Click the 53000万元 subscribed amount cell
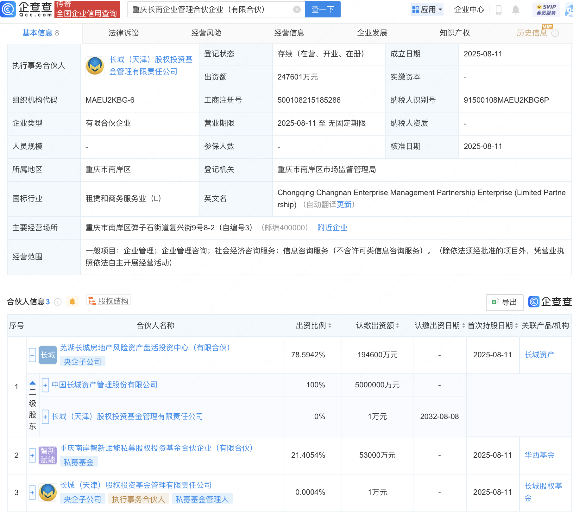 [377, 455]
